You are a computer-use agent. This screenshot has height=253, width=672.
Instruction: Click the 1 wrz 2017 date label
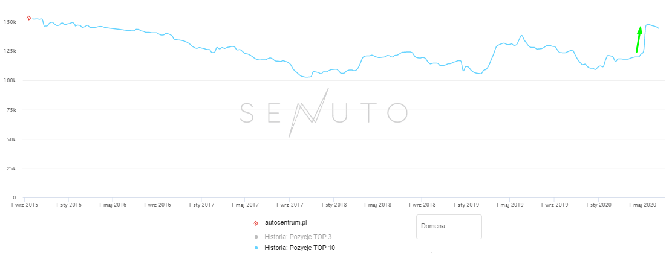coord(289,206)
